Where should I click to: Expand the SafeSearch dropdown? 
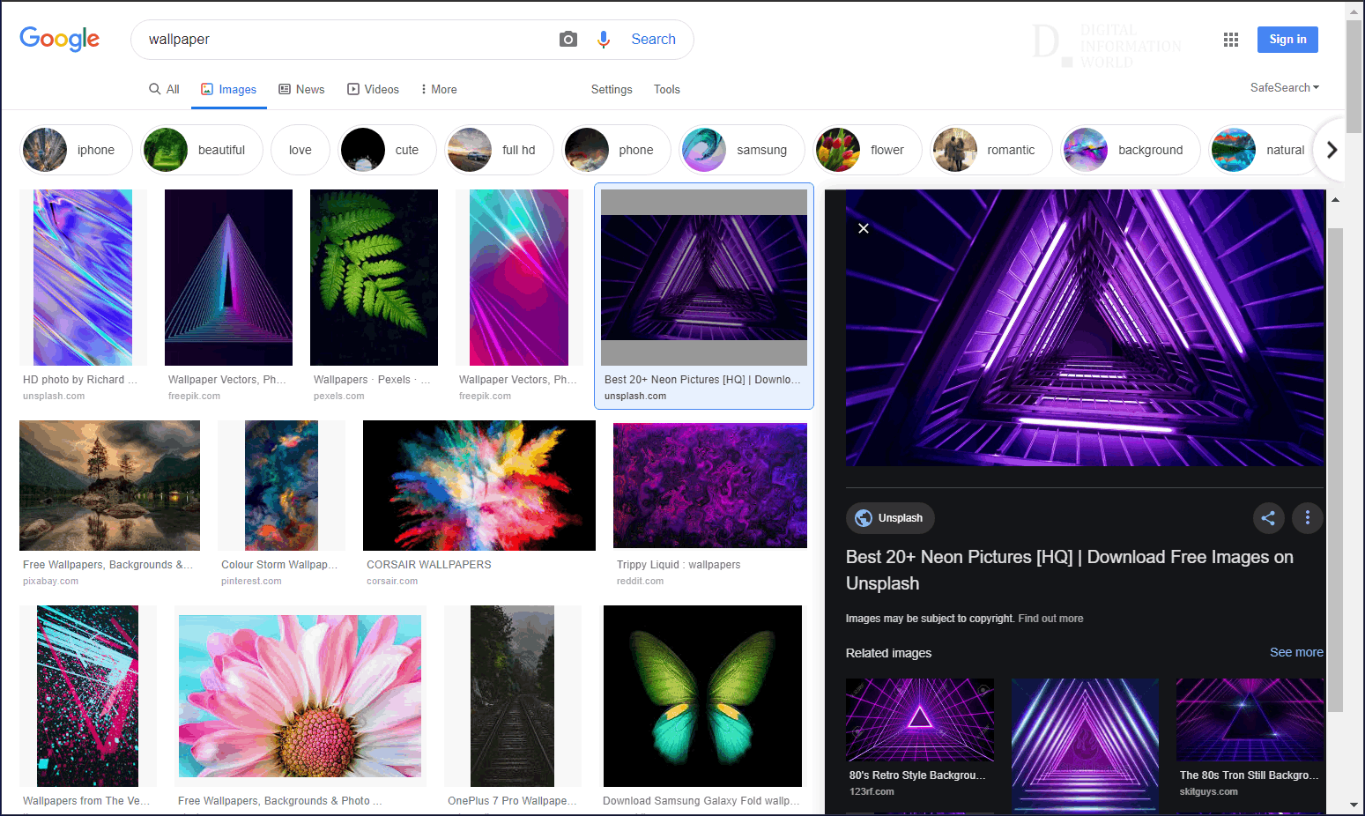pyautogui.click(x=1285, y=87)
